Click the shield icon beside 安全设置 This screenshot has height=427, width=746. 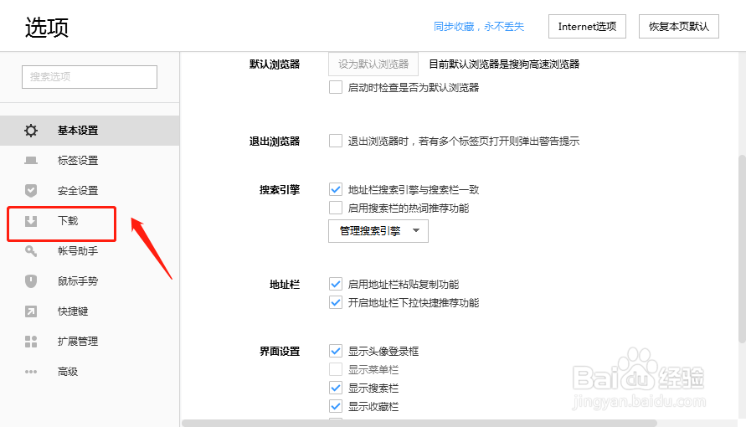(31, 191)
